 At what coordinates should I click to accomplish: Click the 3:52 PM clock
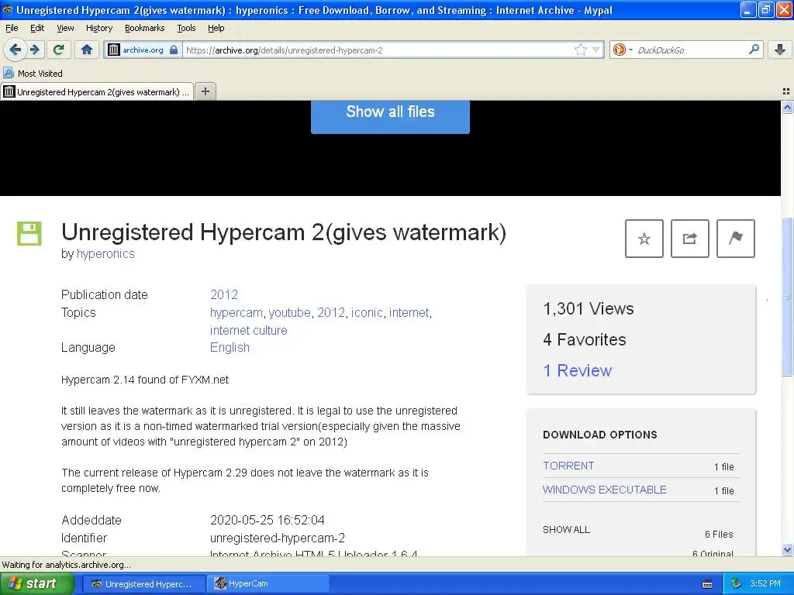click(x=765, y=583)
